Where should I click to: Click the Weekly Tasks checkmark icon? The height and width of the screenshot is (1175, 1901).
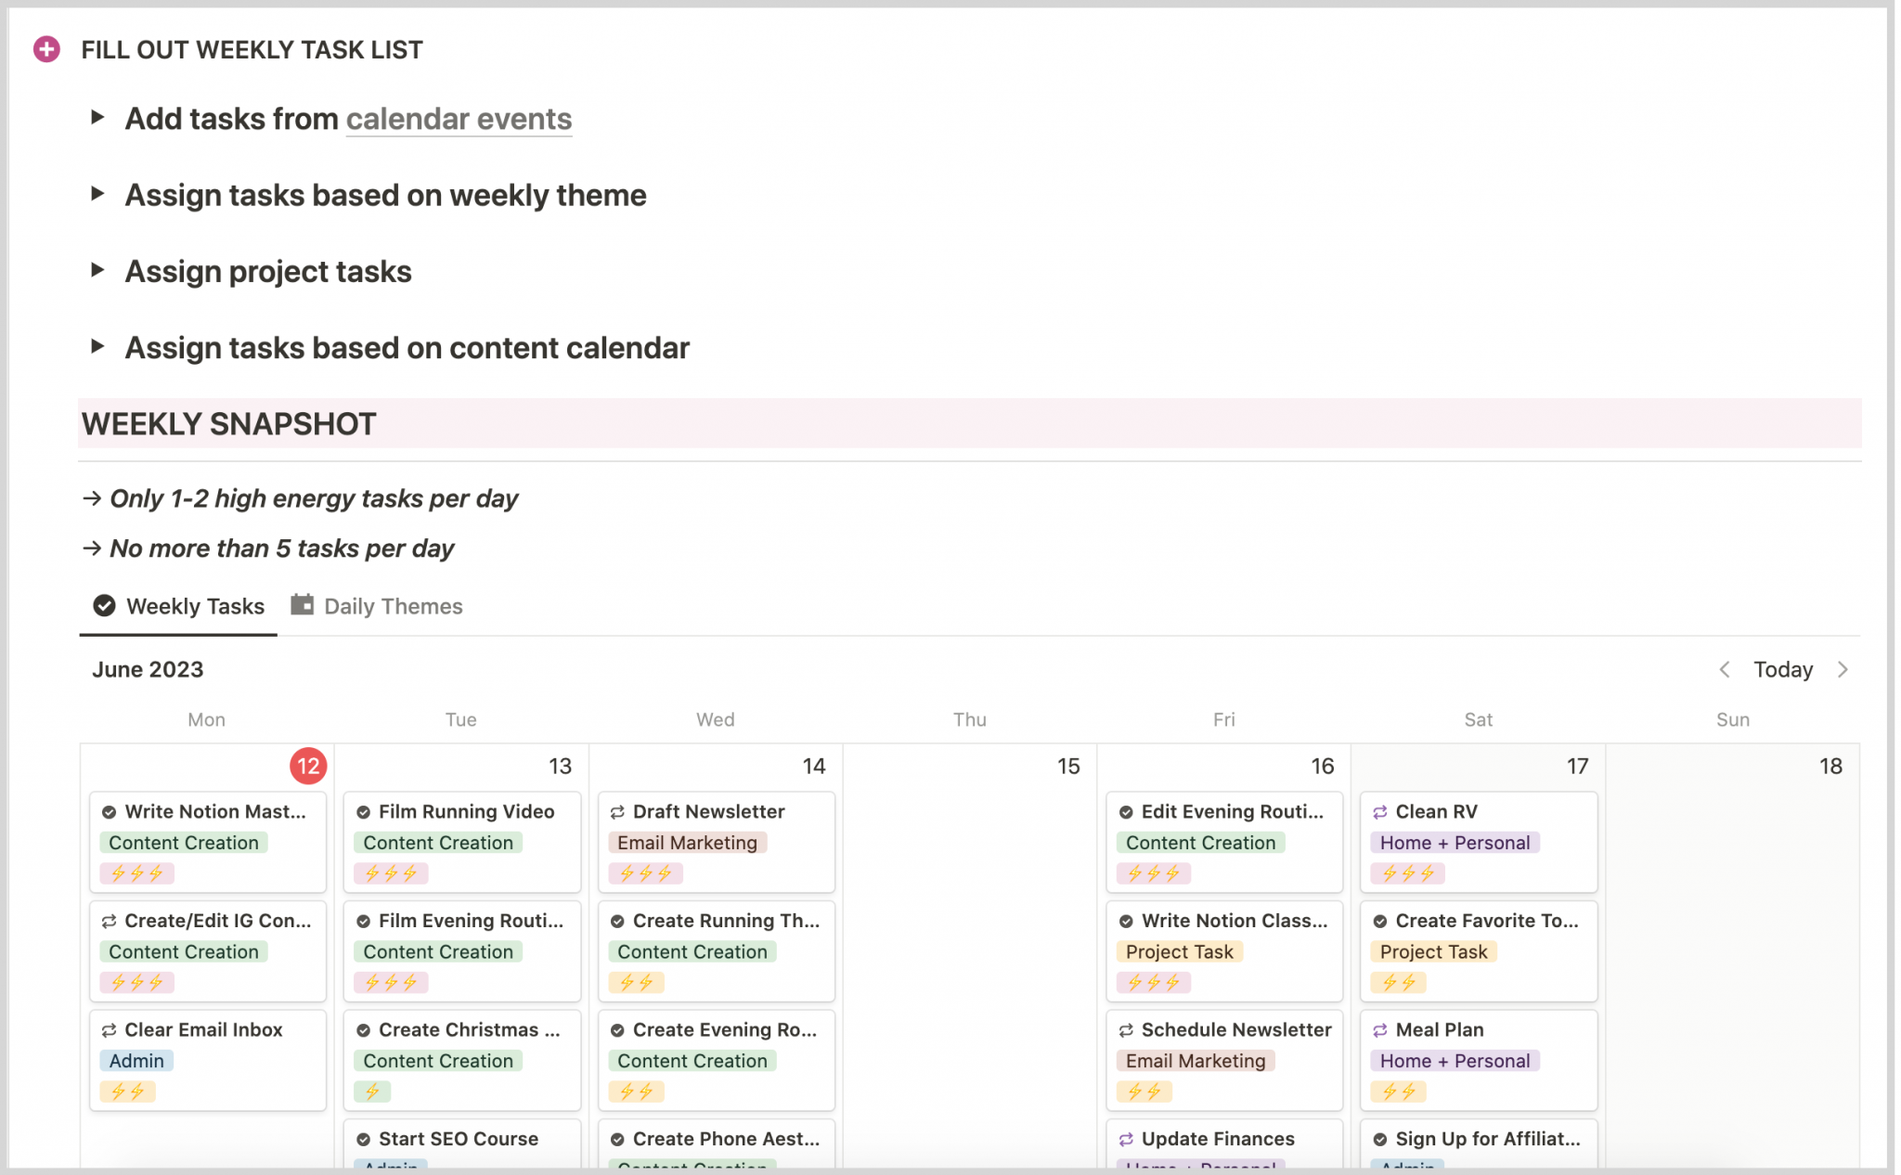point(105,605)
